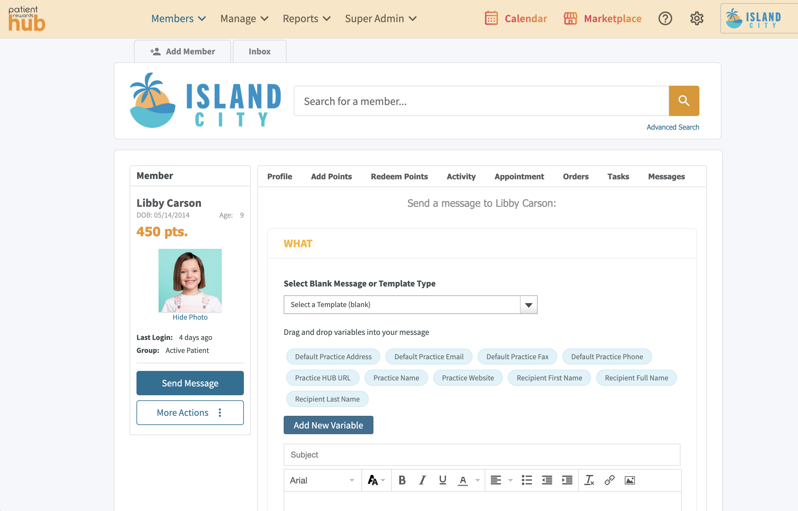Screen dimensions: 798x511
Task: Open the help question mark icon
Action: (665, 19)
